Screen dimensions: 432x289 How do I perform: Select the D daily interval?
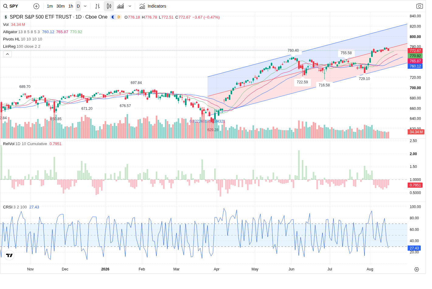pos(78,6)
